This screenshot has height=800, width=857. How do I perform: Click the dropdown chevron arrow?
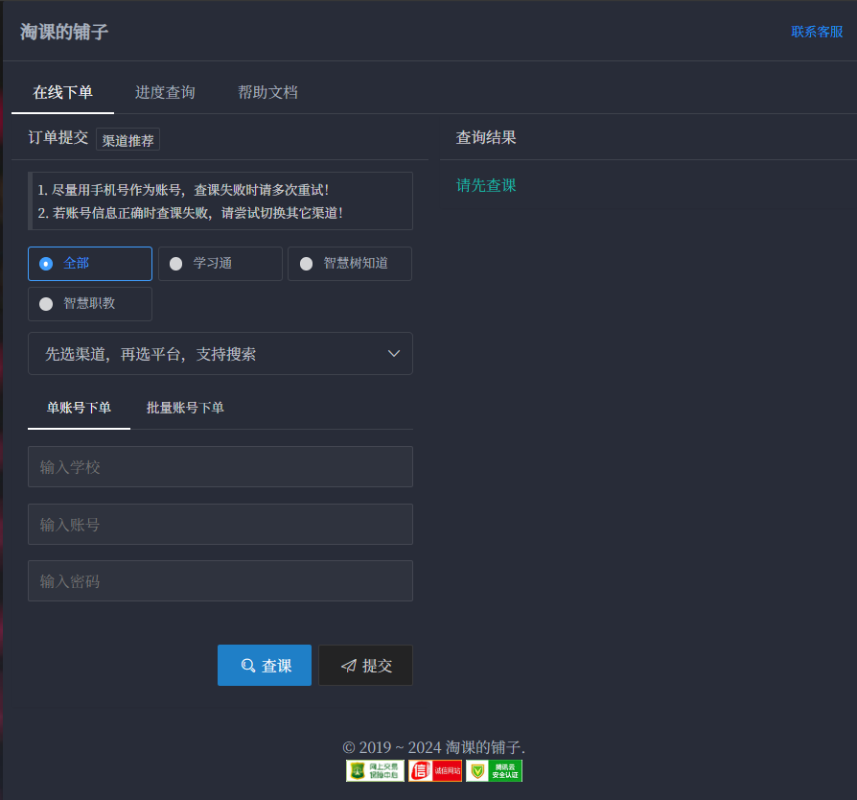[393, 353]
